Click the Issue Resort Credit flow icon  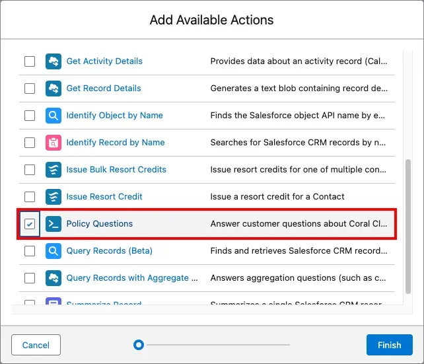53,197
